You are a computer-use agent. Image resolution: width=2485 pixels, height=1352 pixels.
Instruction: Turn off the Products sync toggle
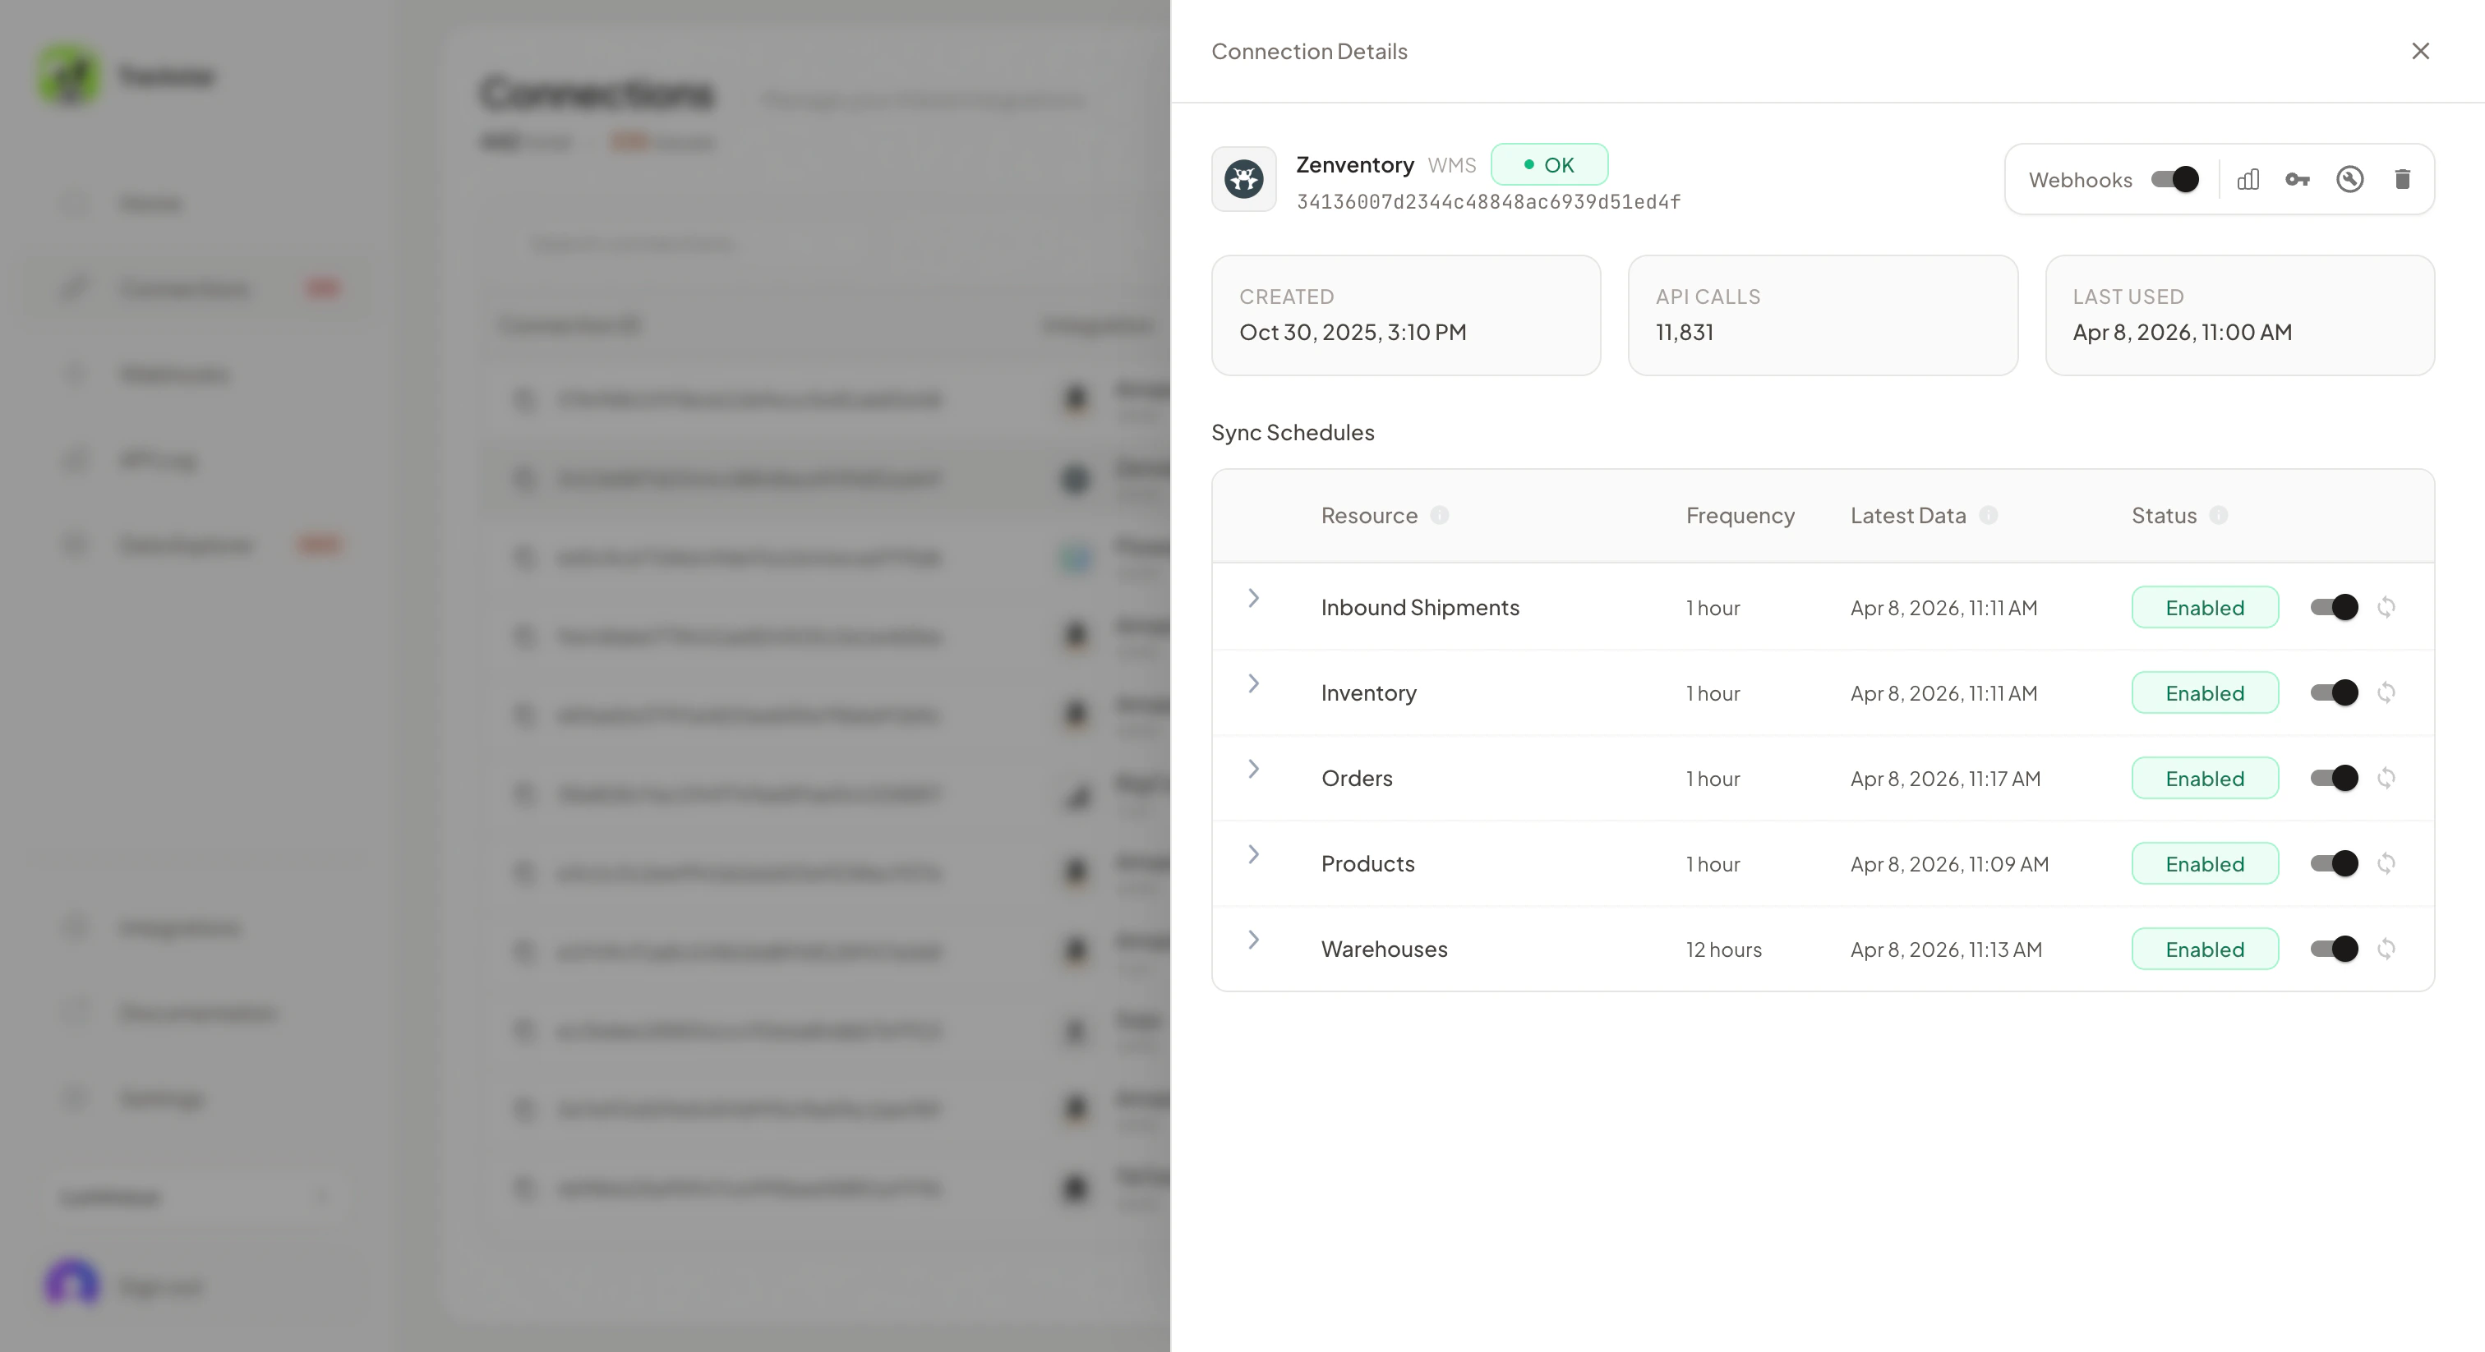(x=2333, y=863)
